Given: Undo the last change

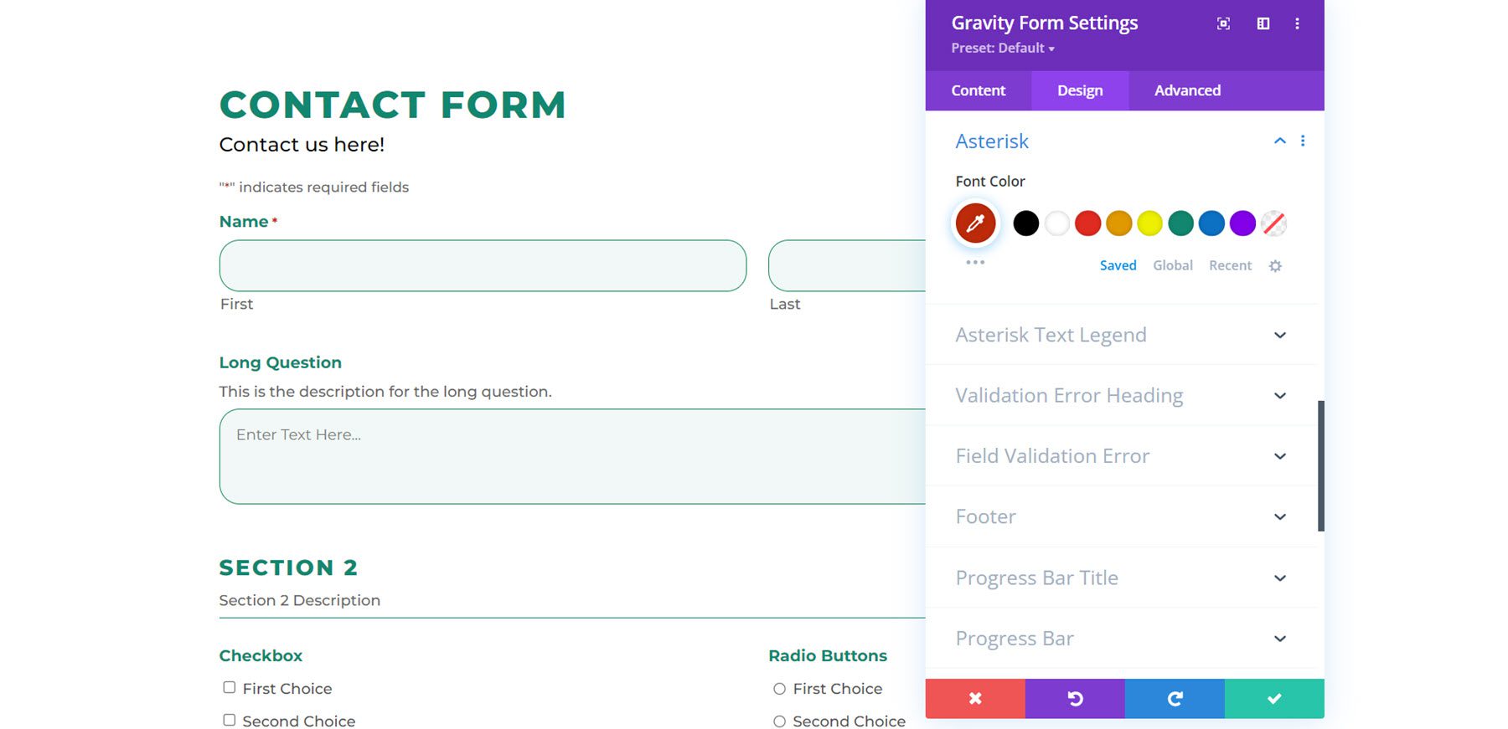Looking at the screenshot, I should pos(1075,699).
